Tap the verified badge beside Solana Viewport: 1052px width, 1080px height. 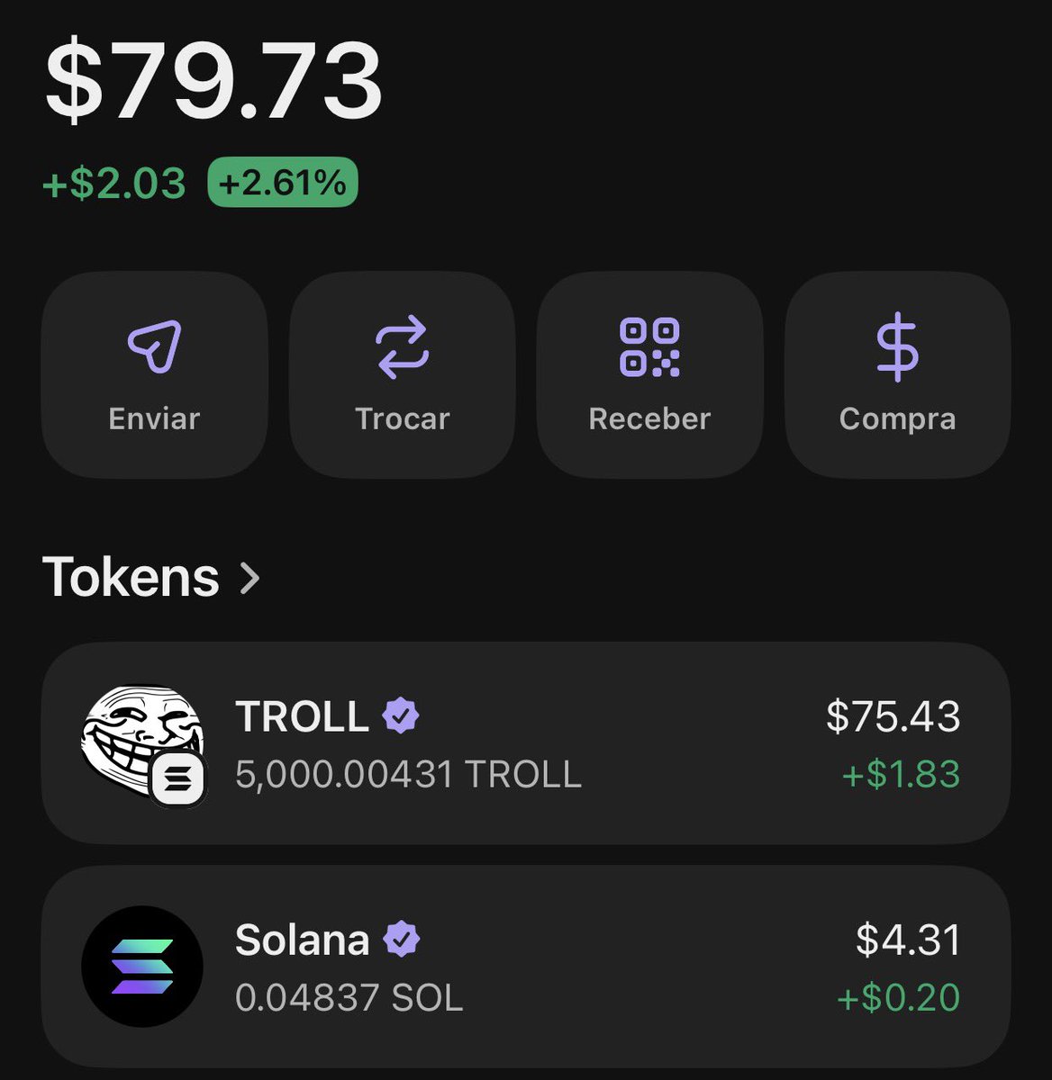coord(402,940)
